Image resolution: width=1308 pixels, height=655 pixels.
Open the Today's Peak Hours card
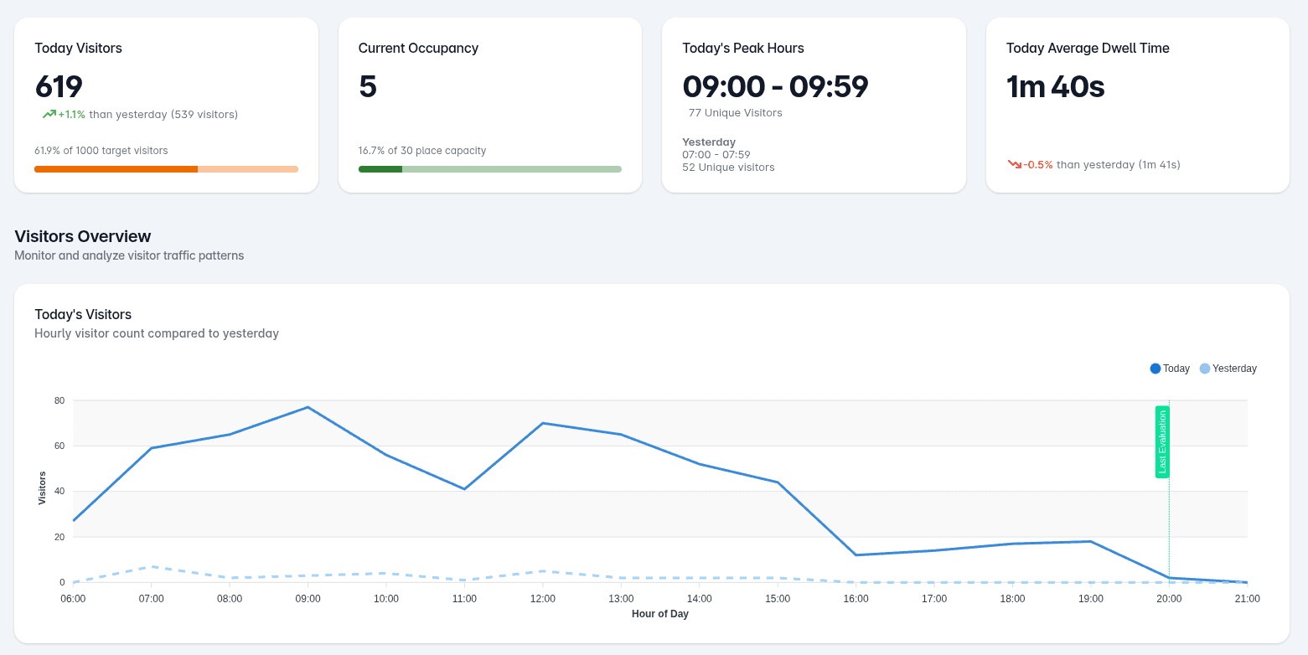pos(814,105)
